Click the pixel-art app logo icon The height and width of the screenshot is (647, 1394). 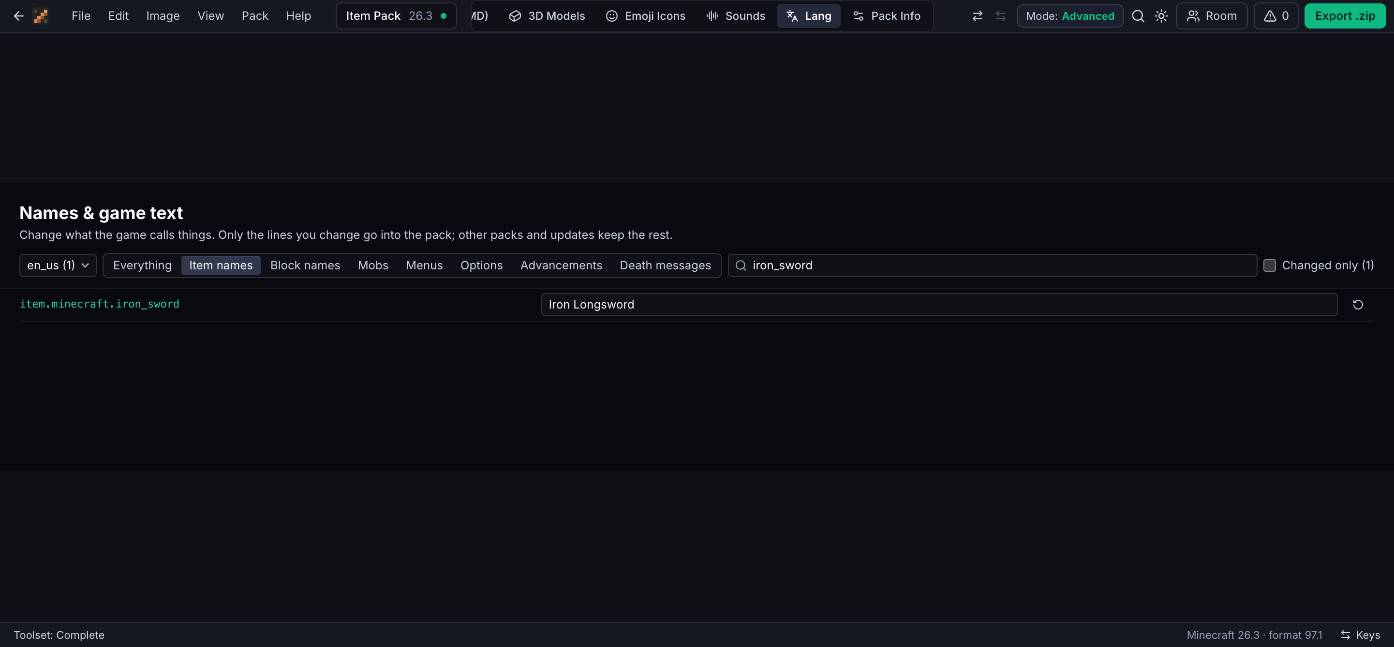[x=41, y=16]
